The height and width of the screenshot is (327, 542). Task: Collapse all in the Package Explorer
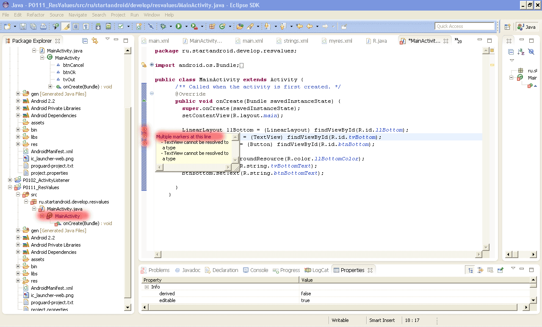point(85,41)
